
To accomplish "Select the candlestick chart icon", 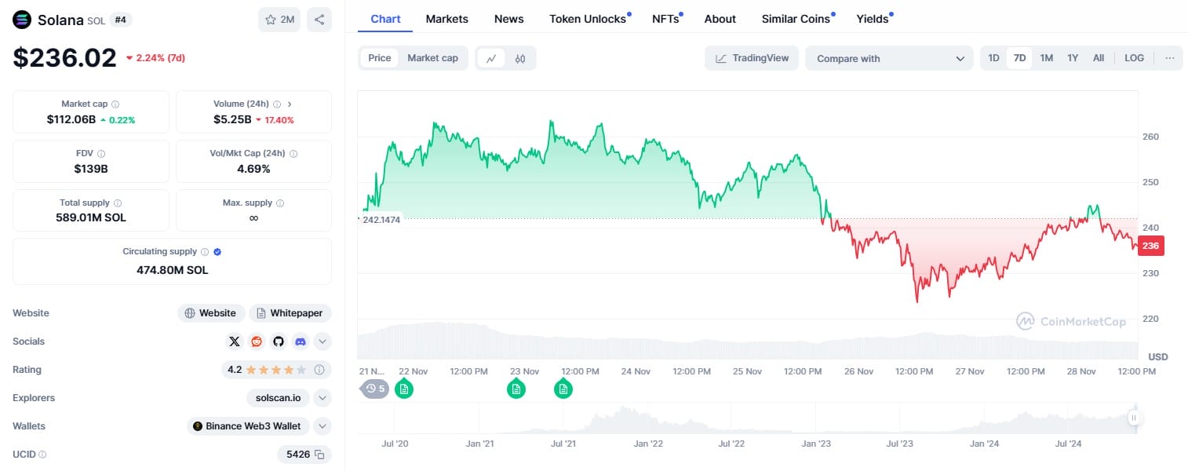I will pos(519,58).
